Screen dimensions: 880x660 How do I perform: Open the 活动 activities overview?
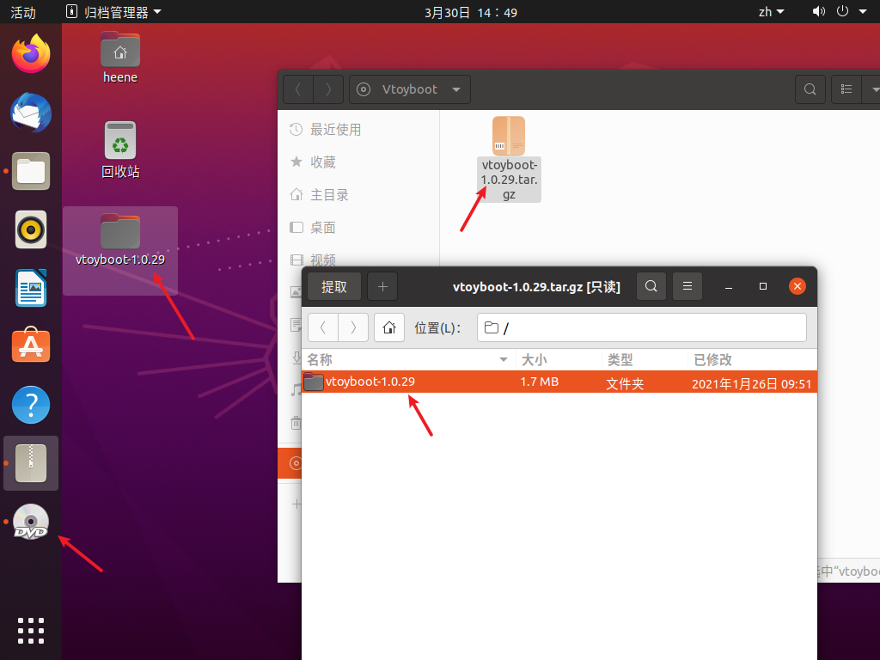(x=23, y=12)
